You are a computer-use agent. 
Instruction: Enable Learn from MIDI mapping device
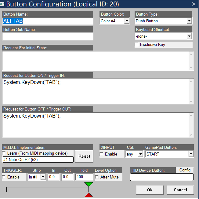4,153
